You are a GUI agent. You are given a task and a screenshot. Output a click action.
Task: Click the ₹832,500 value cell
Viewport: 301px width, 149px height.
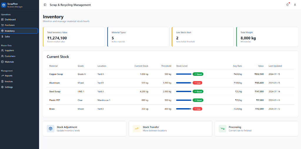pos(259,74)
